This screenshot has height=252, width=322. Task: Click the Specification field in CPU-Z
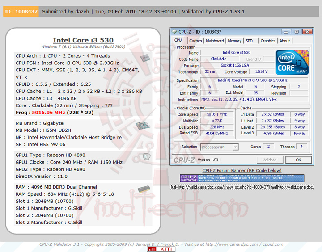pyautogui.click(x=254, y=80)
